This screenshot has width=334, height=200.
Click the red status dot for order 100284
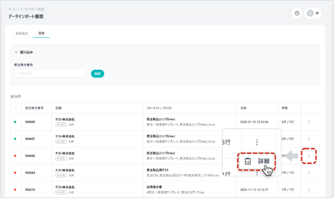pos(15,173)
